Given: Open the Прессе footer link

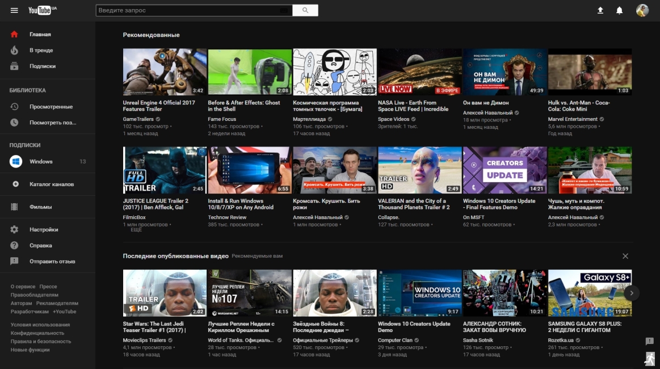Looking at the screenshot, I should click(48, 287).
